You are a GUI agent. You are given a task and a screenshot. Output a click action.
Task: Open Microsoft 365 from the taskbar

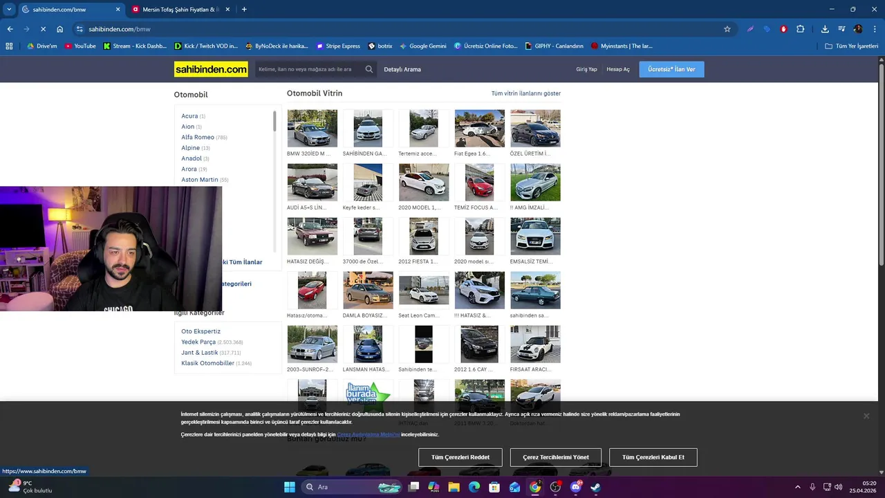tap(434, 487)
